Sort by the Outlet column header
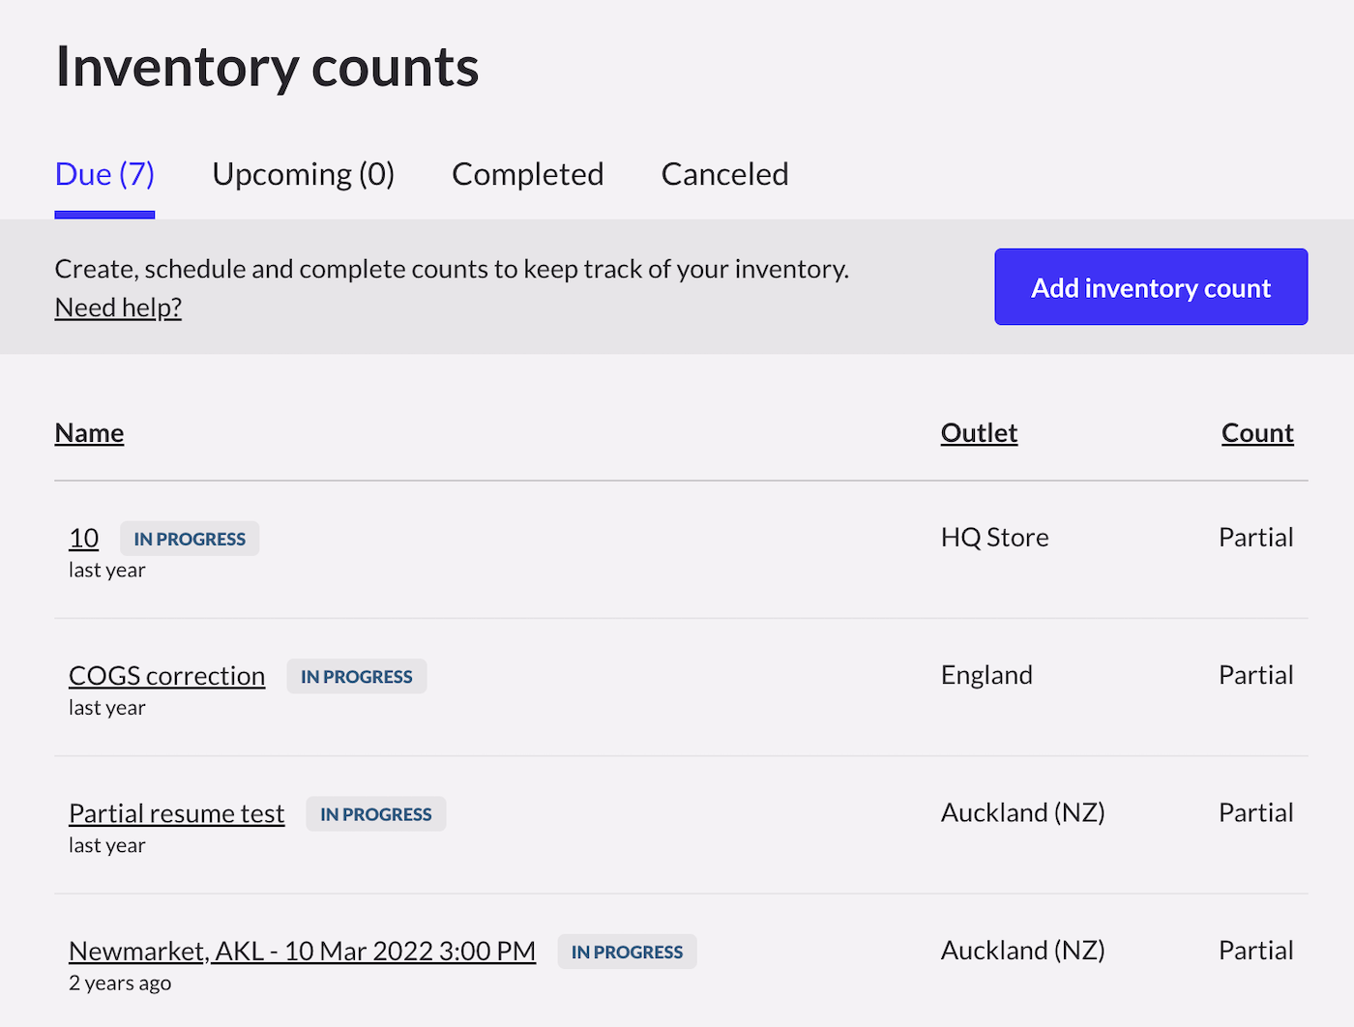This screenshot has height=1027, width=1354. (979, 432)
